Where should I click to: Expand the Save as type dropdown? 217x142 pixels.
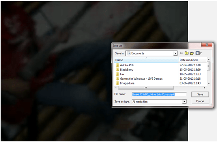point(184,102)
